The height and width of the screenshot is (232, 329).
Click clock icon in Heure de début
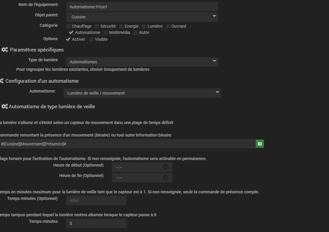tap(166, 167)
